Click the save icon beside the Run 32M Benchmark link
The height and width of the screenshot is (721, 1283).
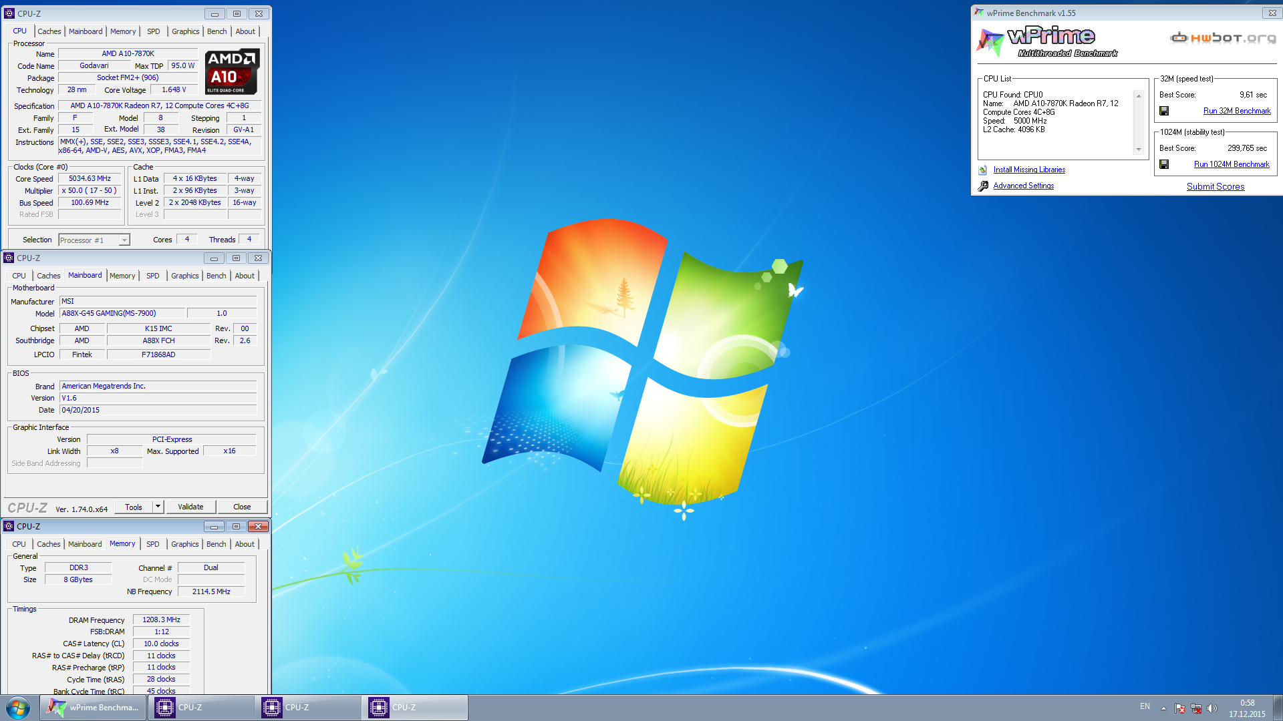point(1164,111)
